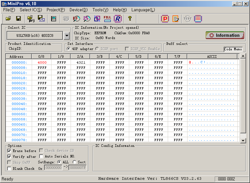Viewport: 250px width, 183px height.
Task: Save project using the disk-and-picture icon
Action: 41,19
